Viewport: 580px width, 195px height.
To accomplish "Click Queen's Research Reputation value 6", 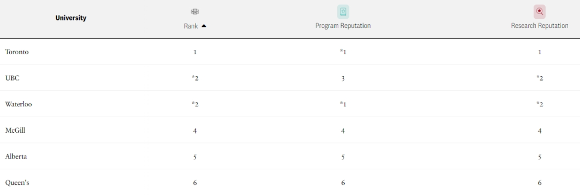I will [x=540, y=183].
